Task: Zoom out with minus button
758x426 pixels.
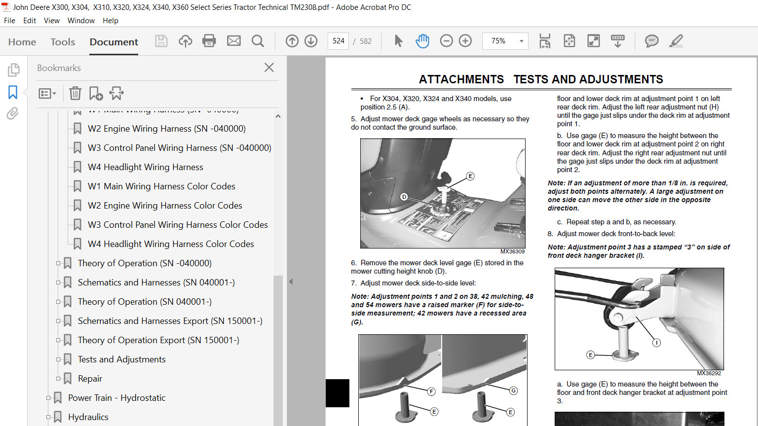Action: (x=446, y=41)
